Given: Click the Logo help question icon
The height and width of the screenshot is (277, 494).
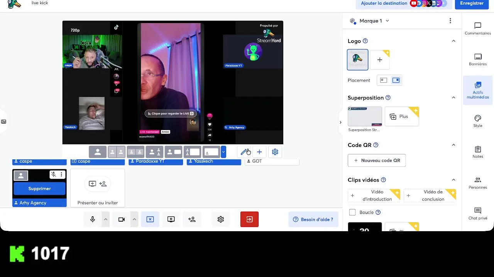Looking at the screenshot, I should [x=365, y=41].
